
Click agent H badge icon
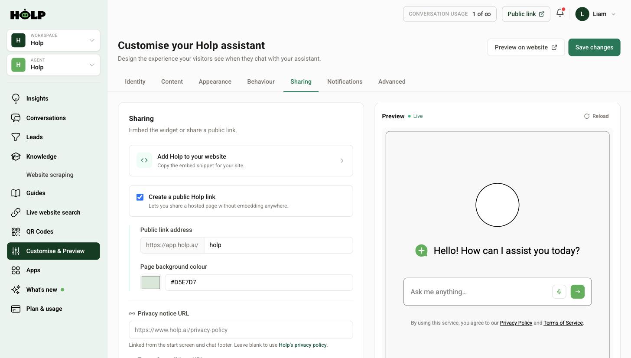pos(18,65)
